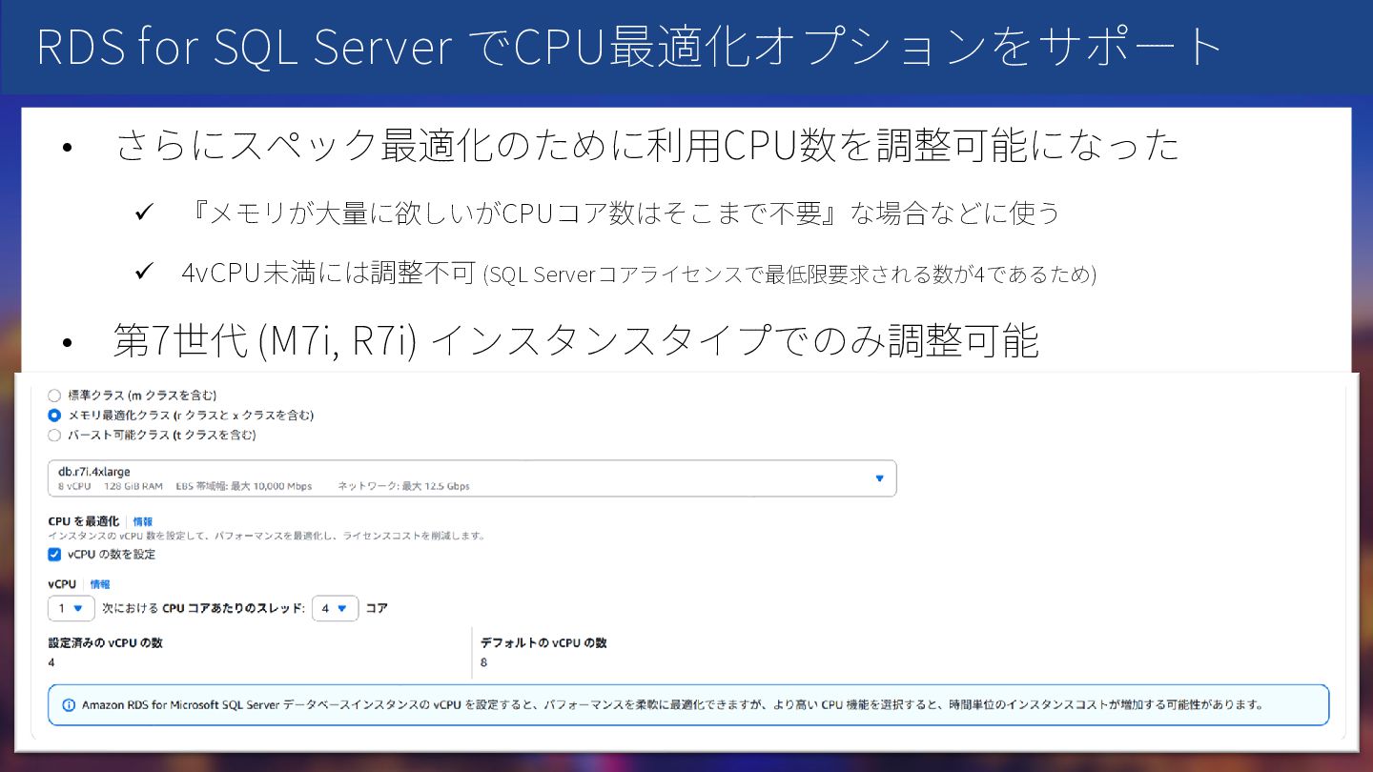This screenshot has height=772, width=1373.
Task: Click the Amazon RDS for Microsoft SQL Server notice
Action: pos(687,705)
